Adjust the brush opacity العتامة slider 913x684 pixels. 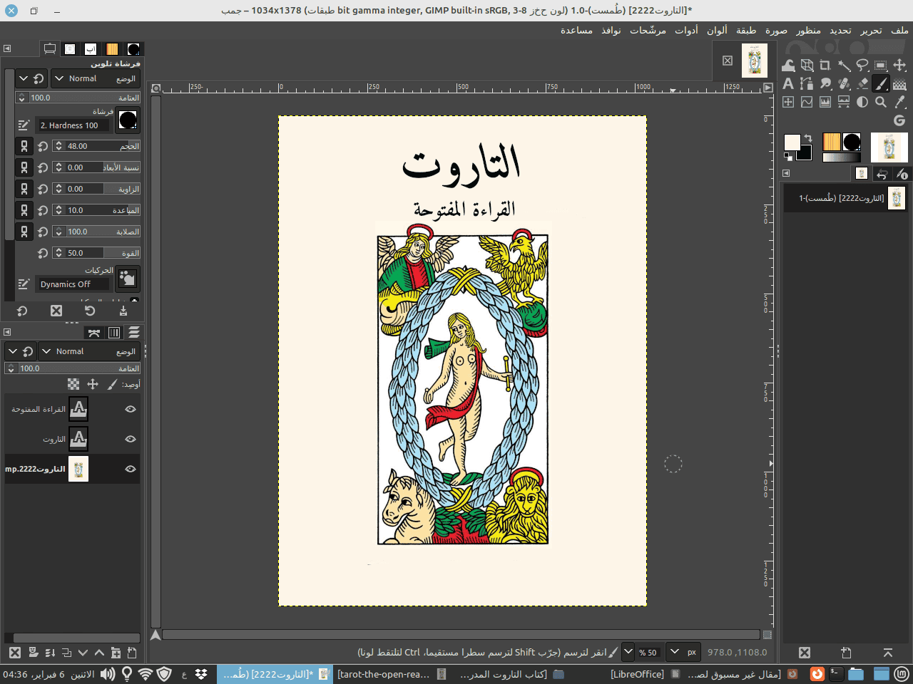78,98
